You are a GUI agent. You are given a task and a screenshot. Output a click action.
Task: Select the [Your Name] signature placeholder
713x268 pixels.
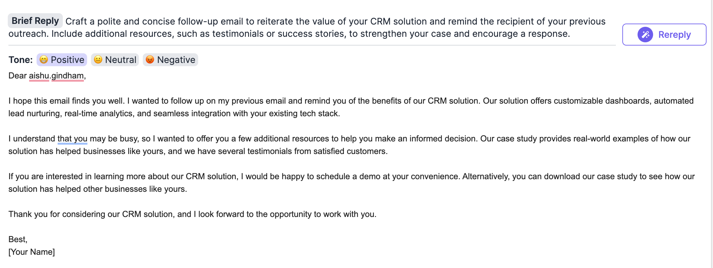tap(31, 252)
